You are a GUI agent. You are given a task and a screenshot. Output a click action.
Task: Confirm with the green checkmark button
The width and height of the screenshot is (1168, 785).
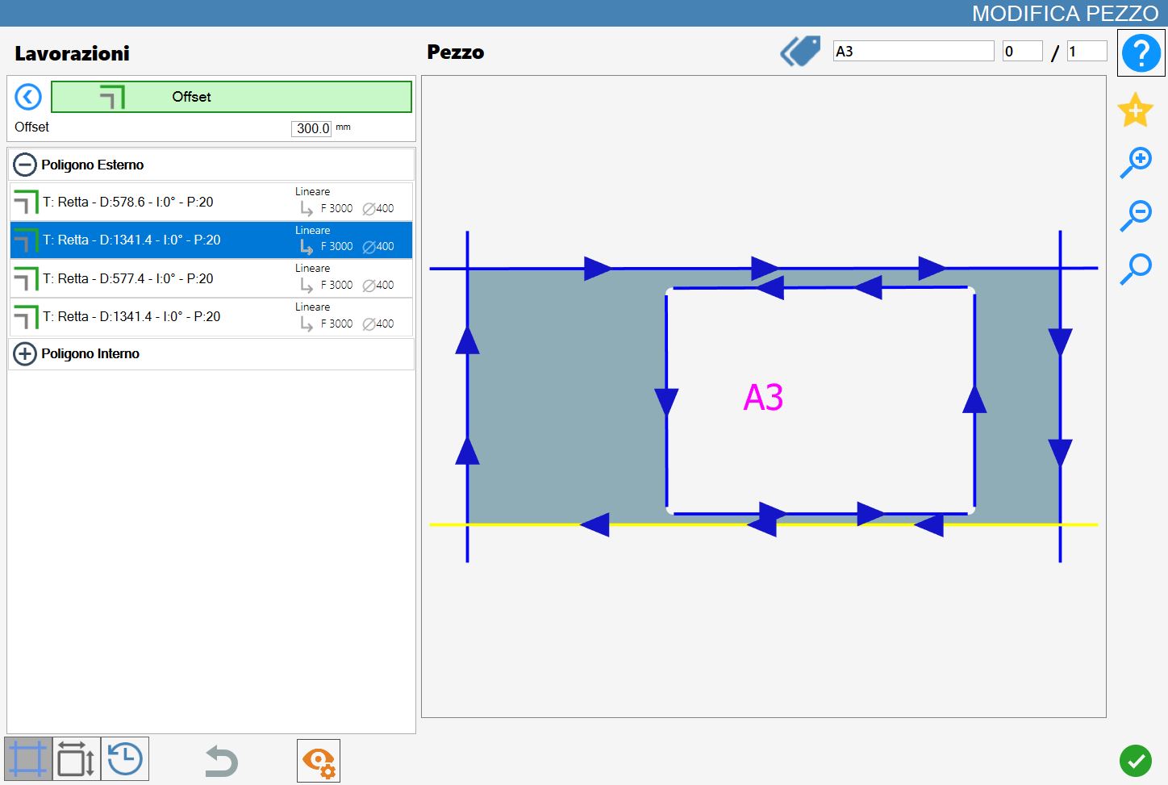pos(1136,761)
